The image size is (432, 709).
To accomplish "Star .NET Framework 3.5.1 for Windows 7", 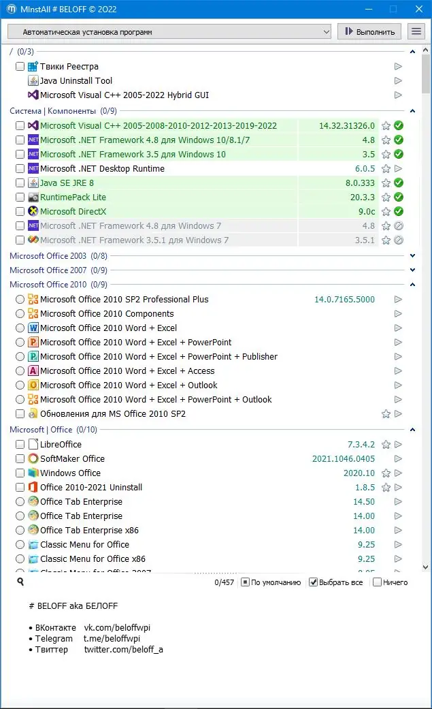I will tap(386, 240).
